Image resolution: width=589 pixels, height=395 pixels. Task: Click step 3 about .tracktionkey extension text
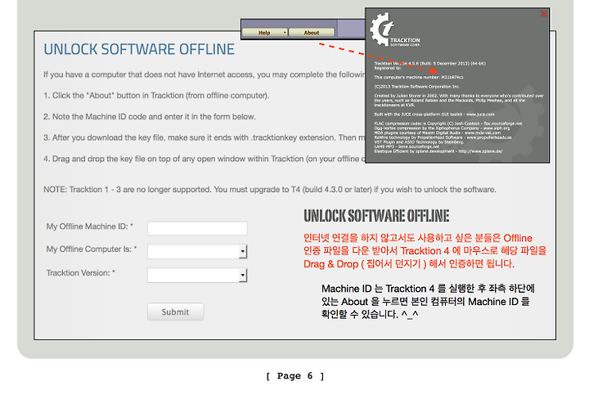coord(204,137)
